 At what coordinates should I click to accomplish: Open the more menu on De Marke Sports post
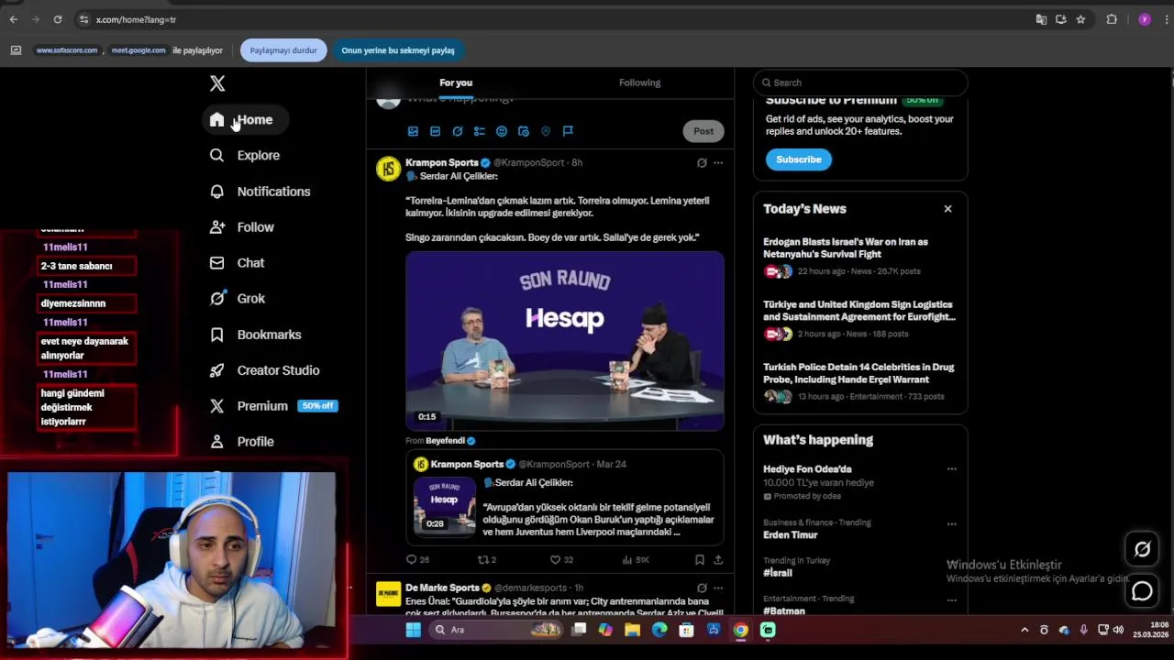[718, 588]
